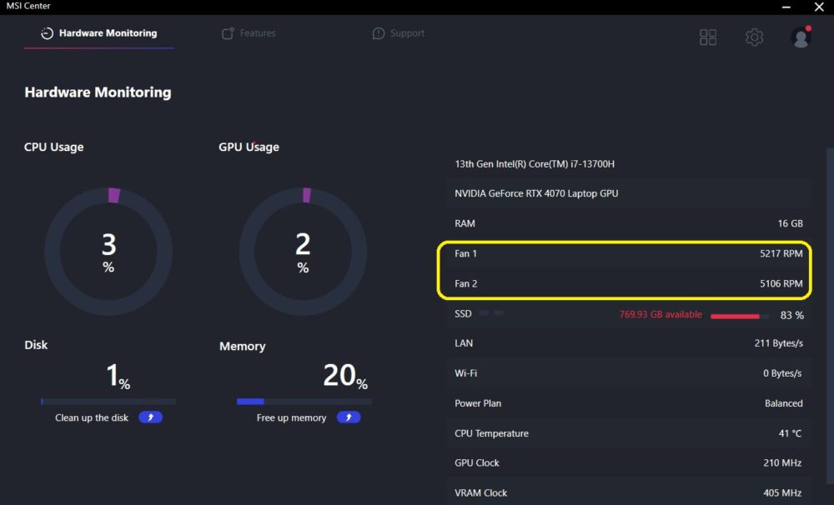Click the rocket icon to free memory
The image size is (834, 505).
tap(349, 417)
